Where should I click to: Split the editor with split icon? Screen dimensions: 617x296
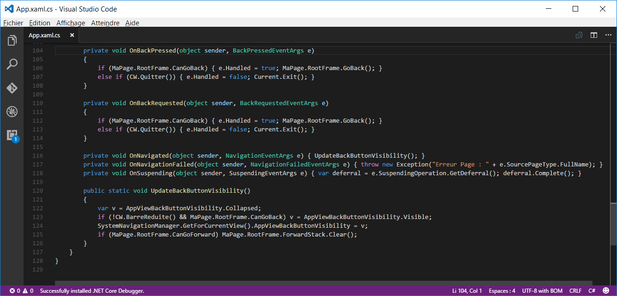coord(594,35)
